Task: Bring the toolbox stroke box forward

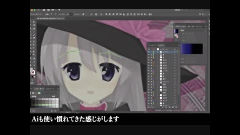Action: tap(33, 72)
